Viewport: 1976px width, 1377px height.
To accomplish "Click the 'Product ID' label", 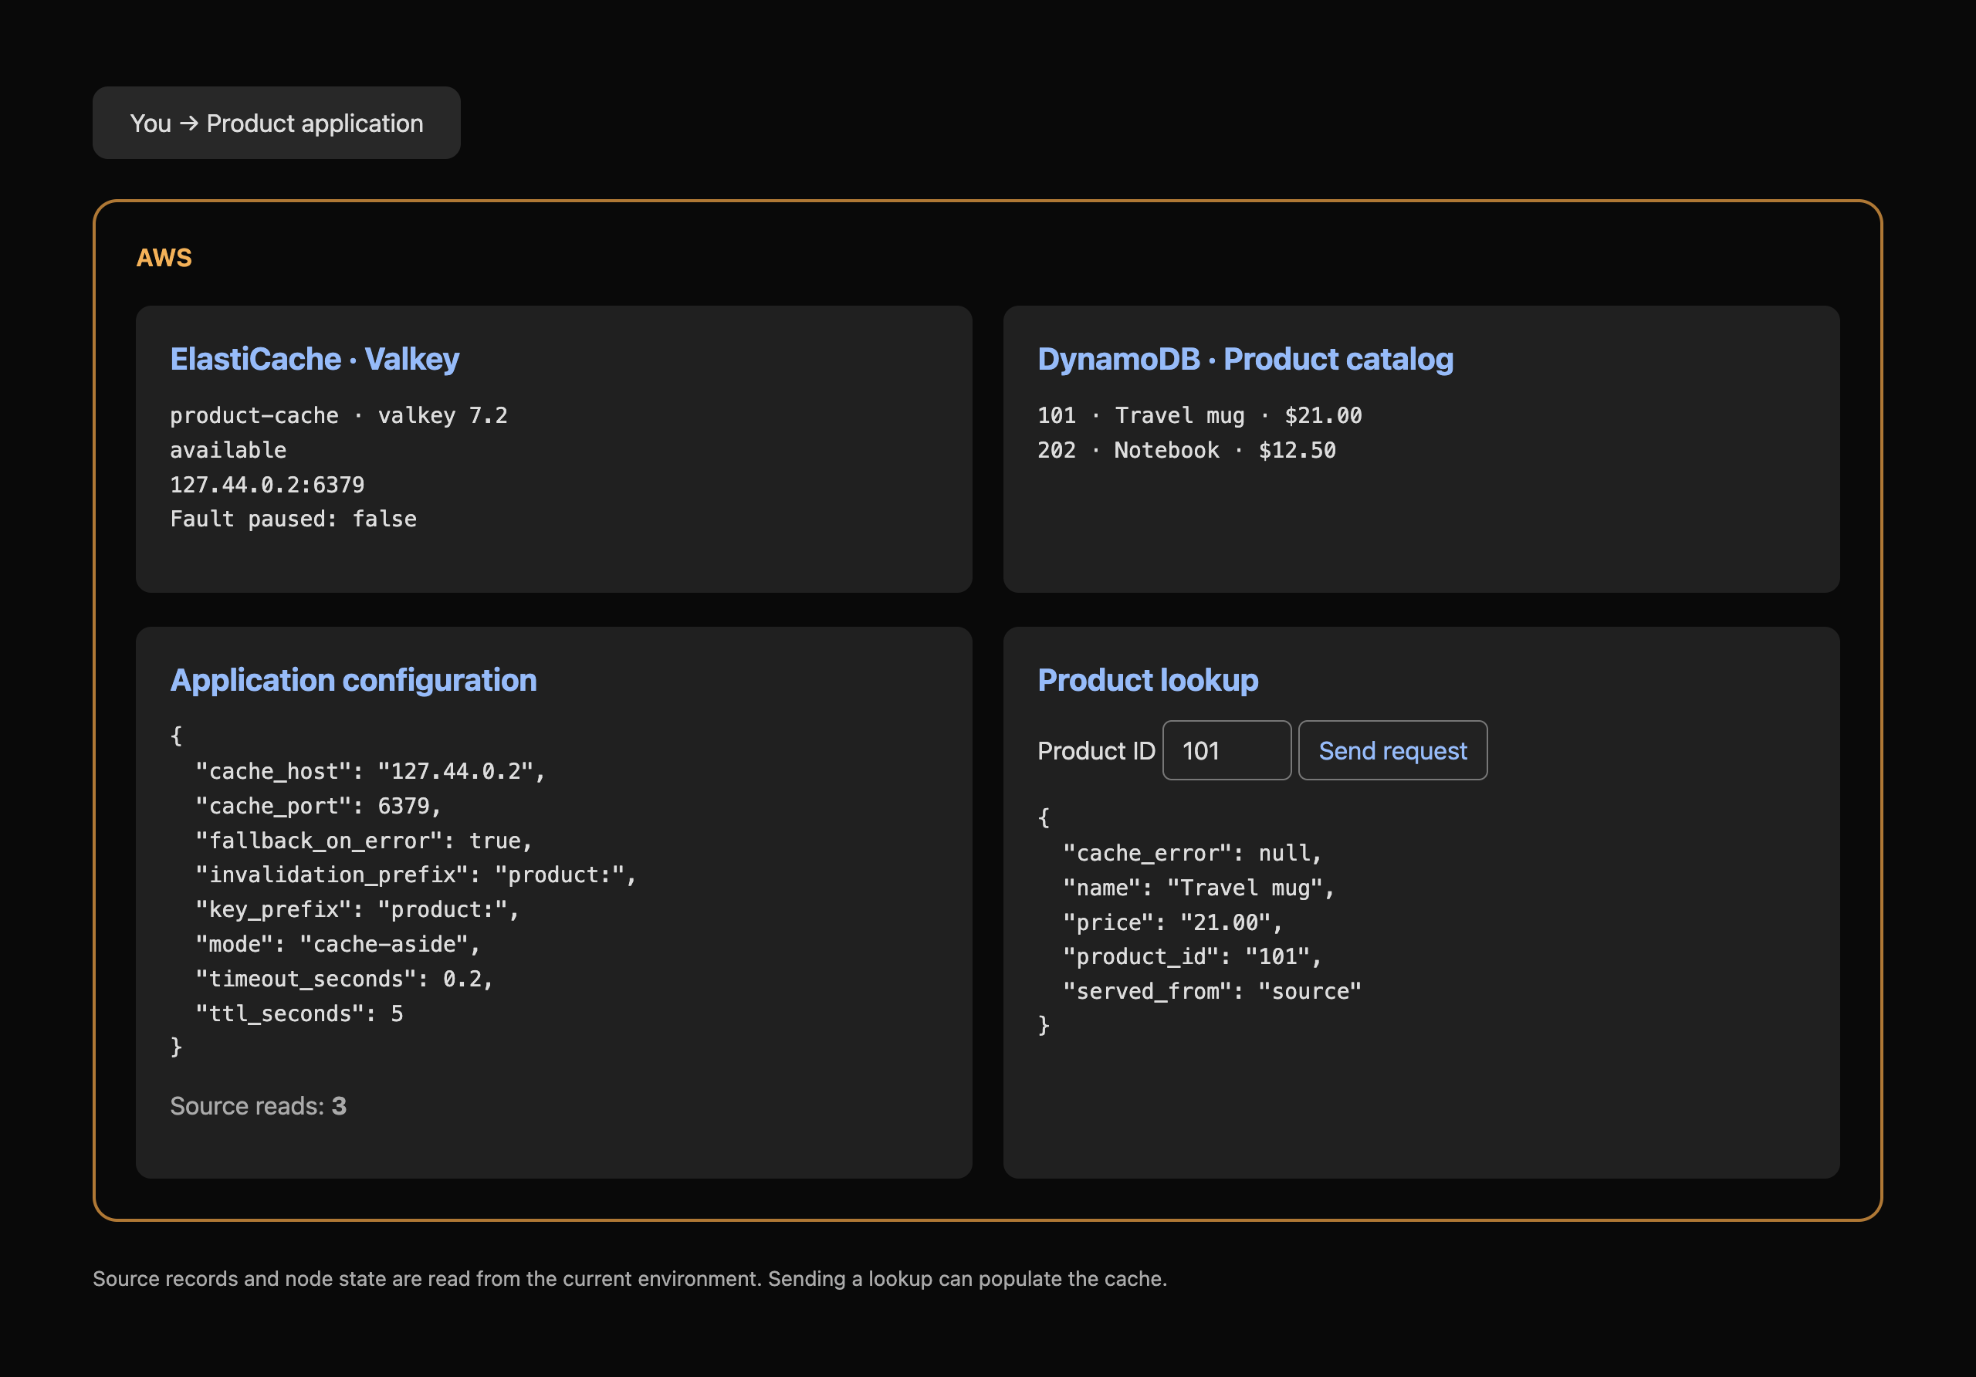I will point(1096,750).
